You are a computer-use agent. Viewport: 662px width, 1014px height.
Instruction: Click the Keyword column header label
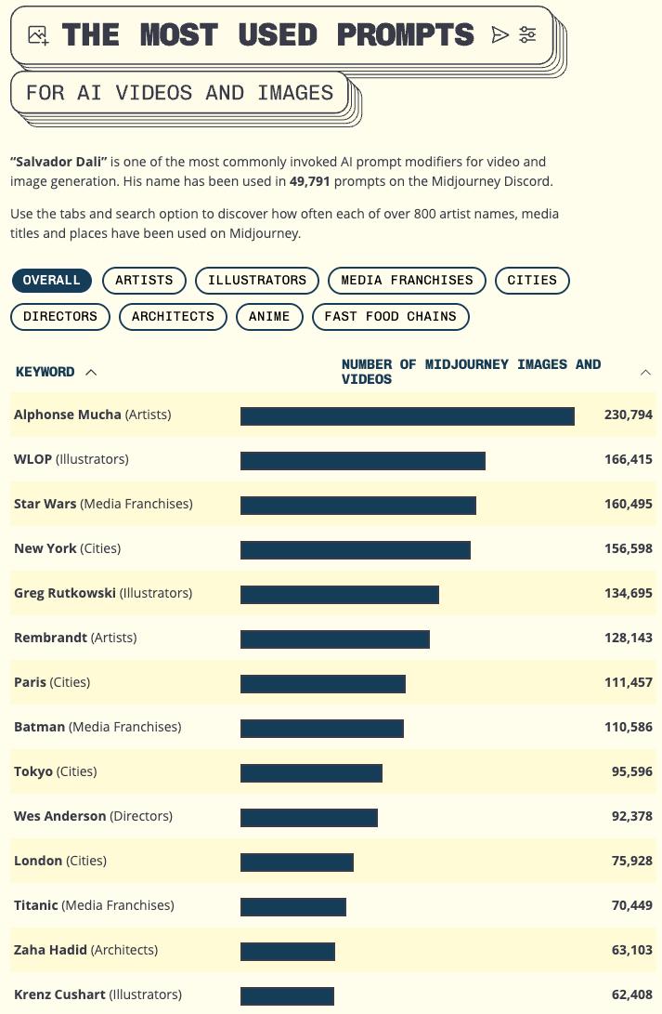45,372
